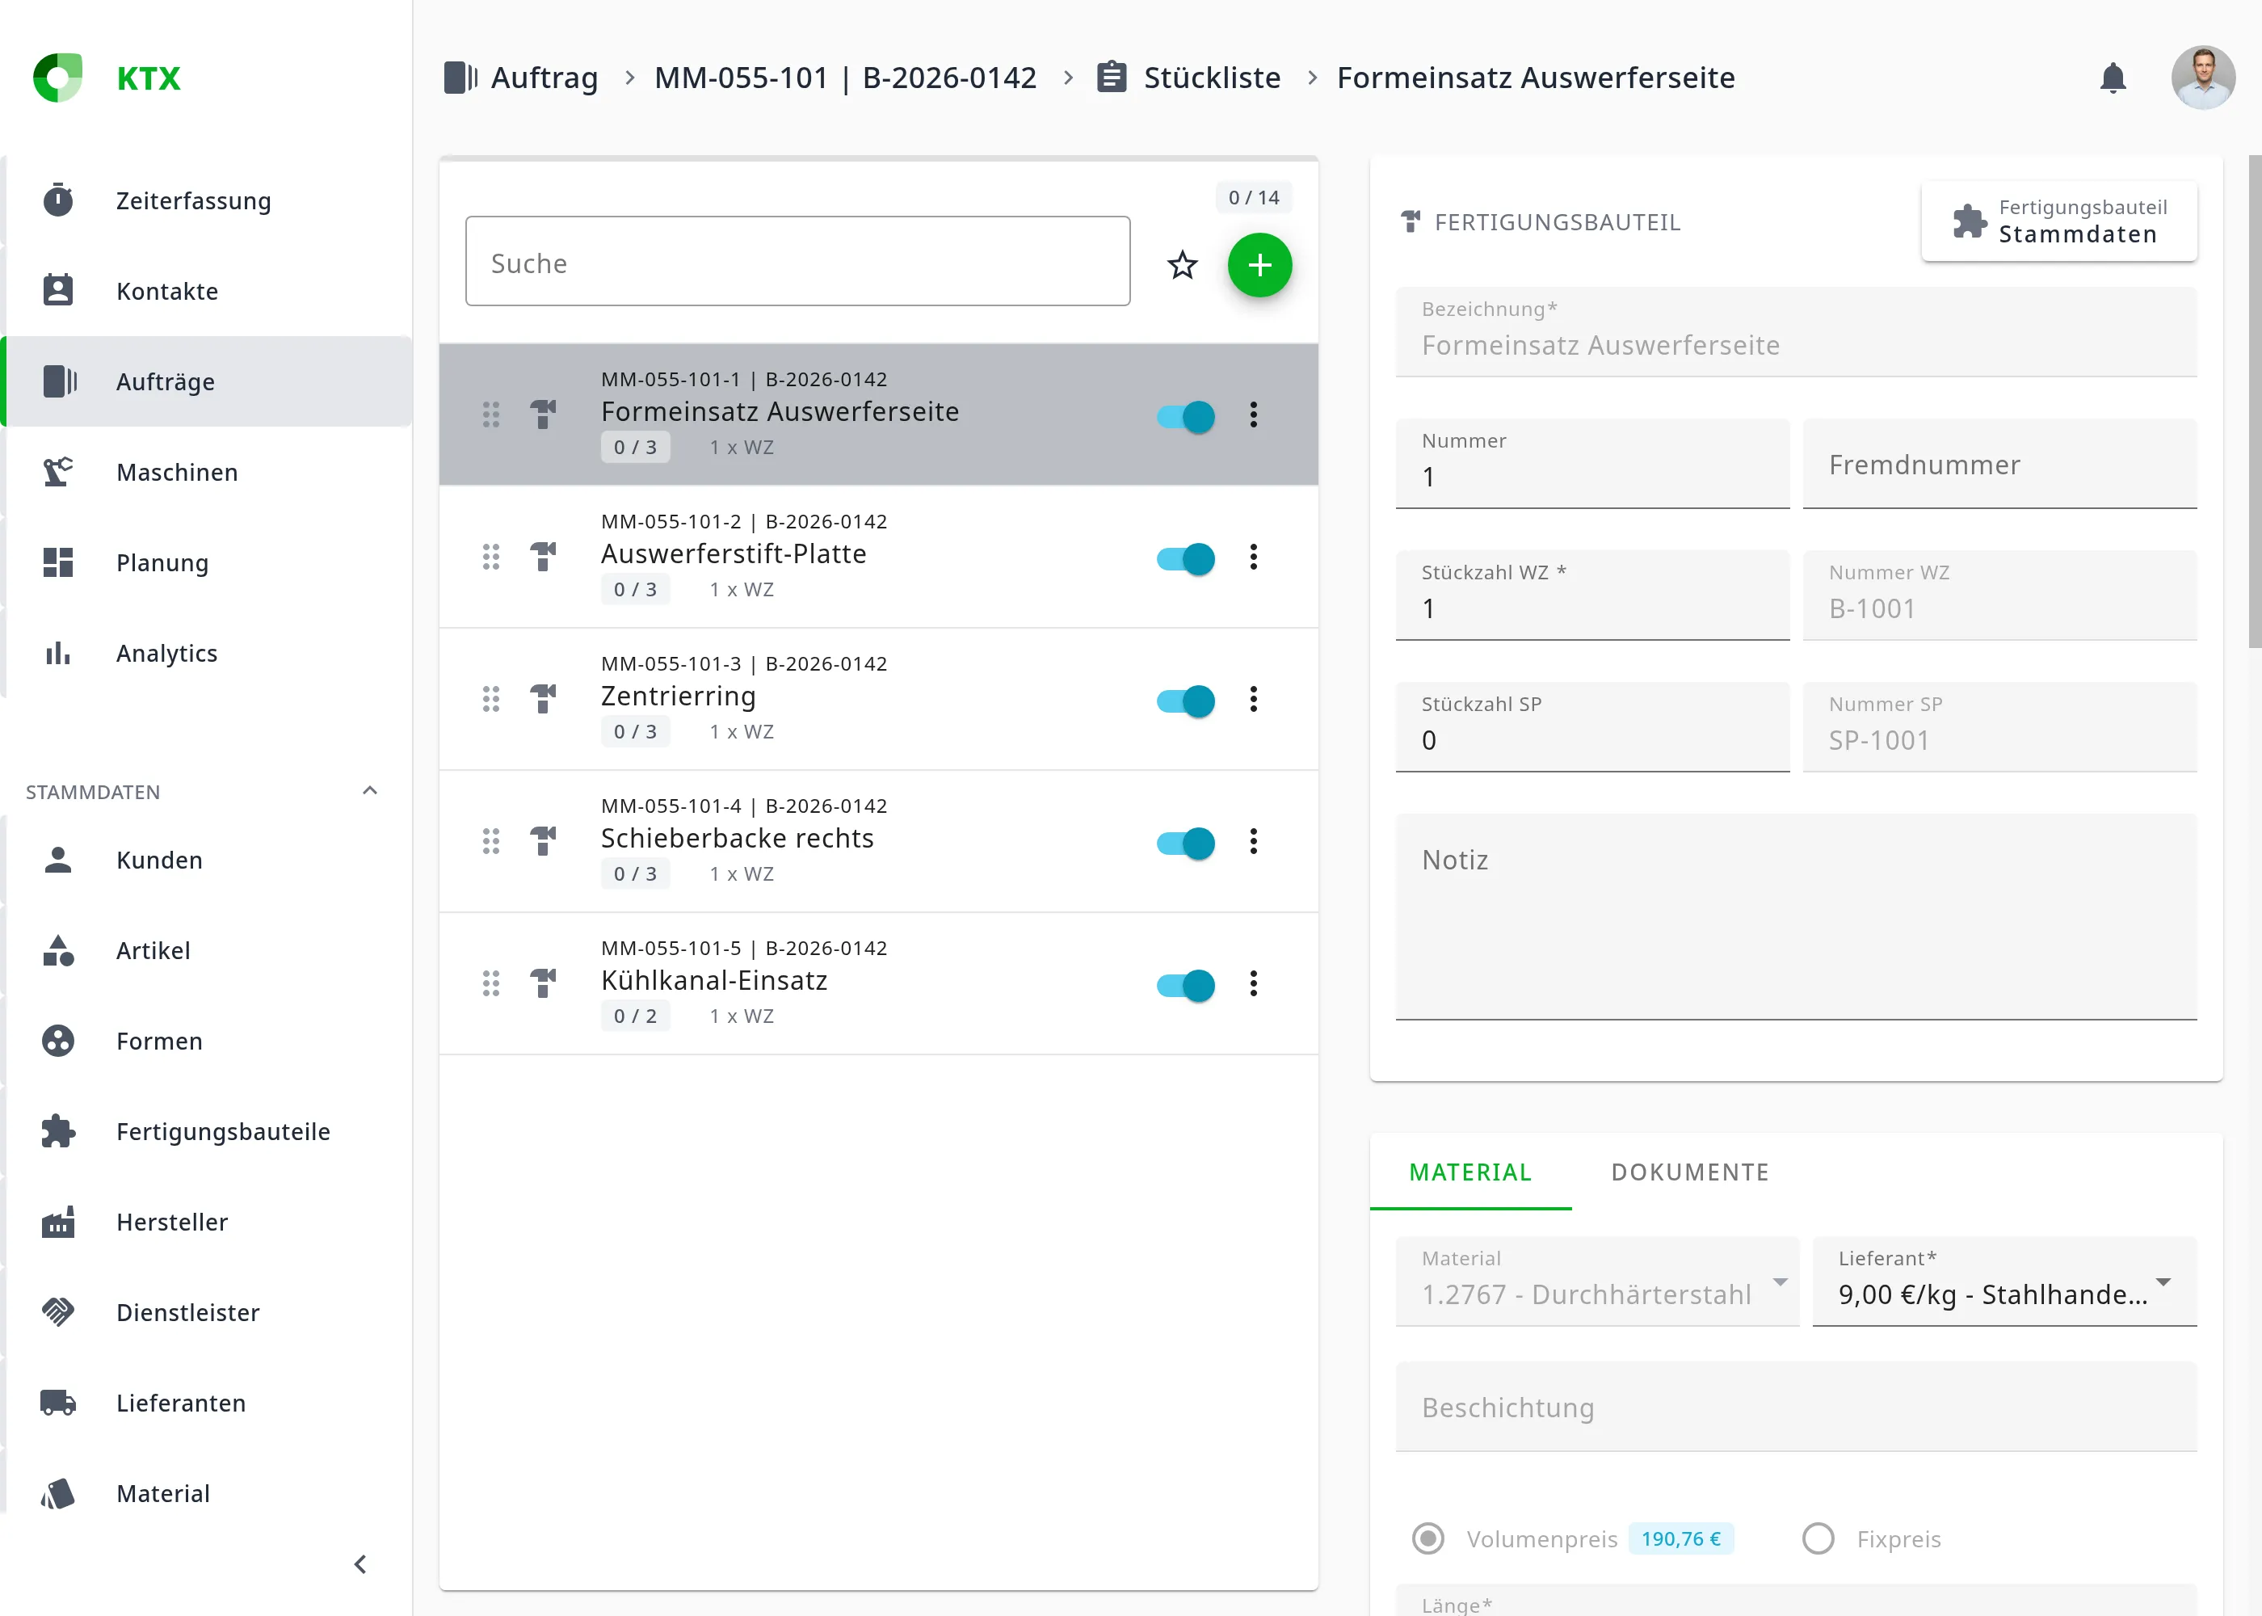The image size is (2262, 1616).
Task: Open the user profile avatar
Action: tap(2203, 78)
